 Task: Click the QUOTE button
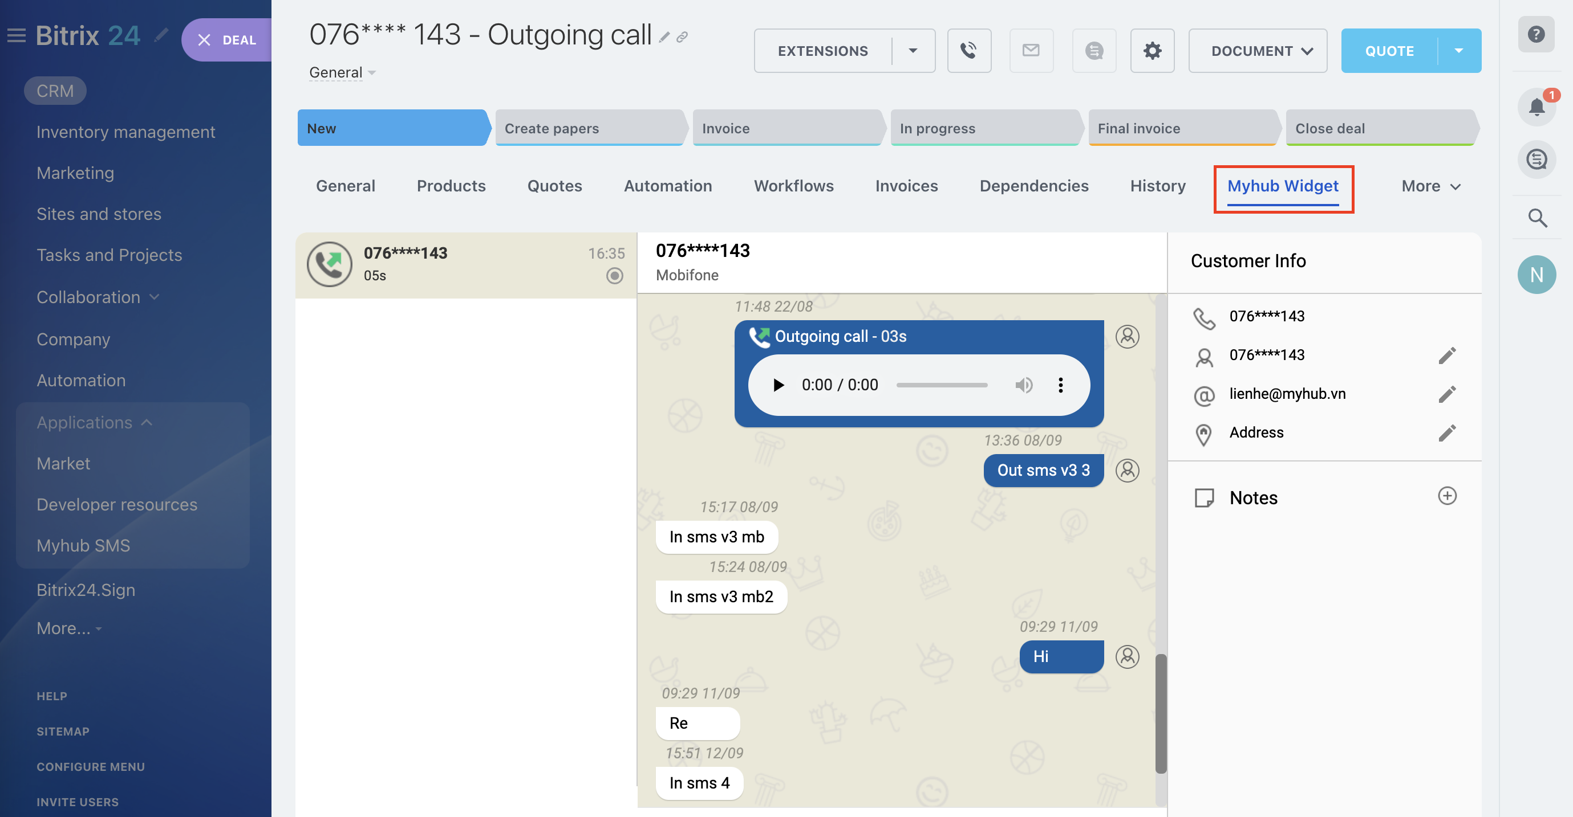click(x=1389, y=51)
